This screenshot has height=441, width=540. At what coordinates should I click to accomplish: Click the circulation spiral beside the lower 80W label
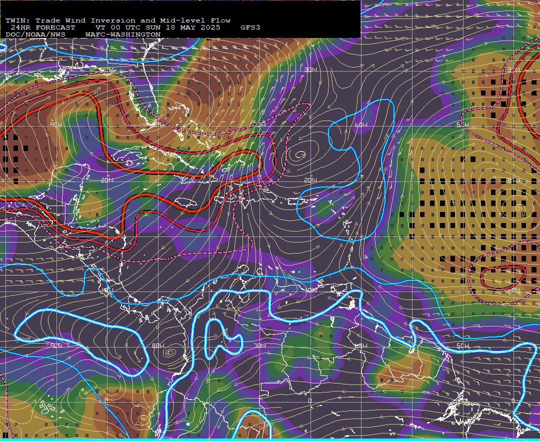coord(170,352)
